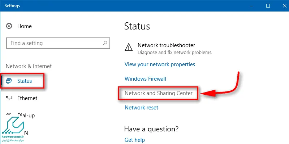Open View your network properties link
289x144 pixels.
click(x=160, y=64)
